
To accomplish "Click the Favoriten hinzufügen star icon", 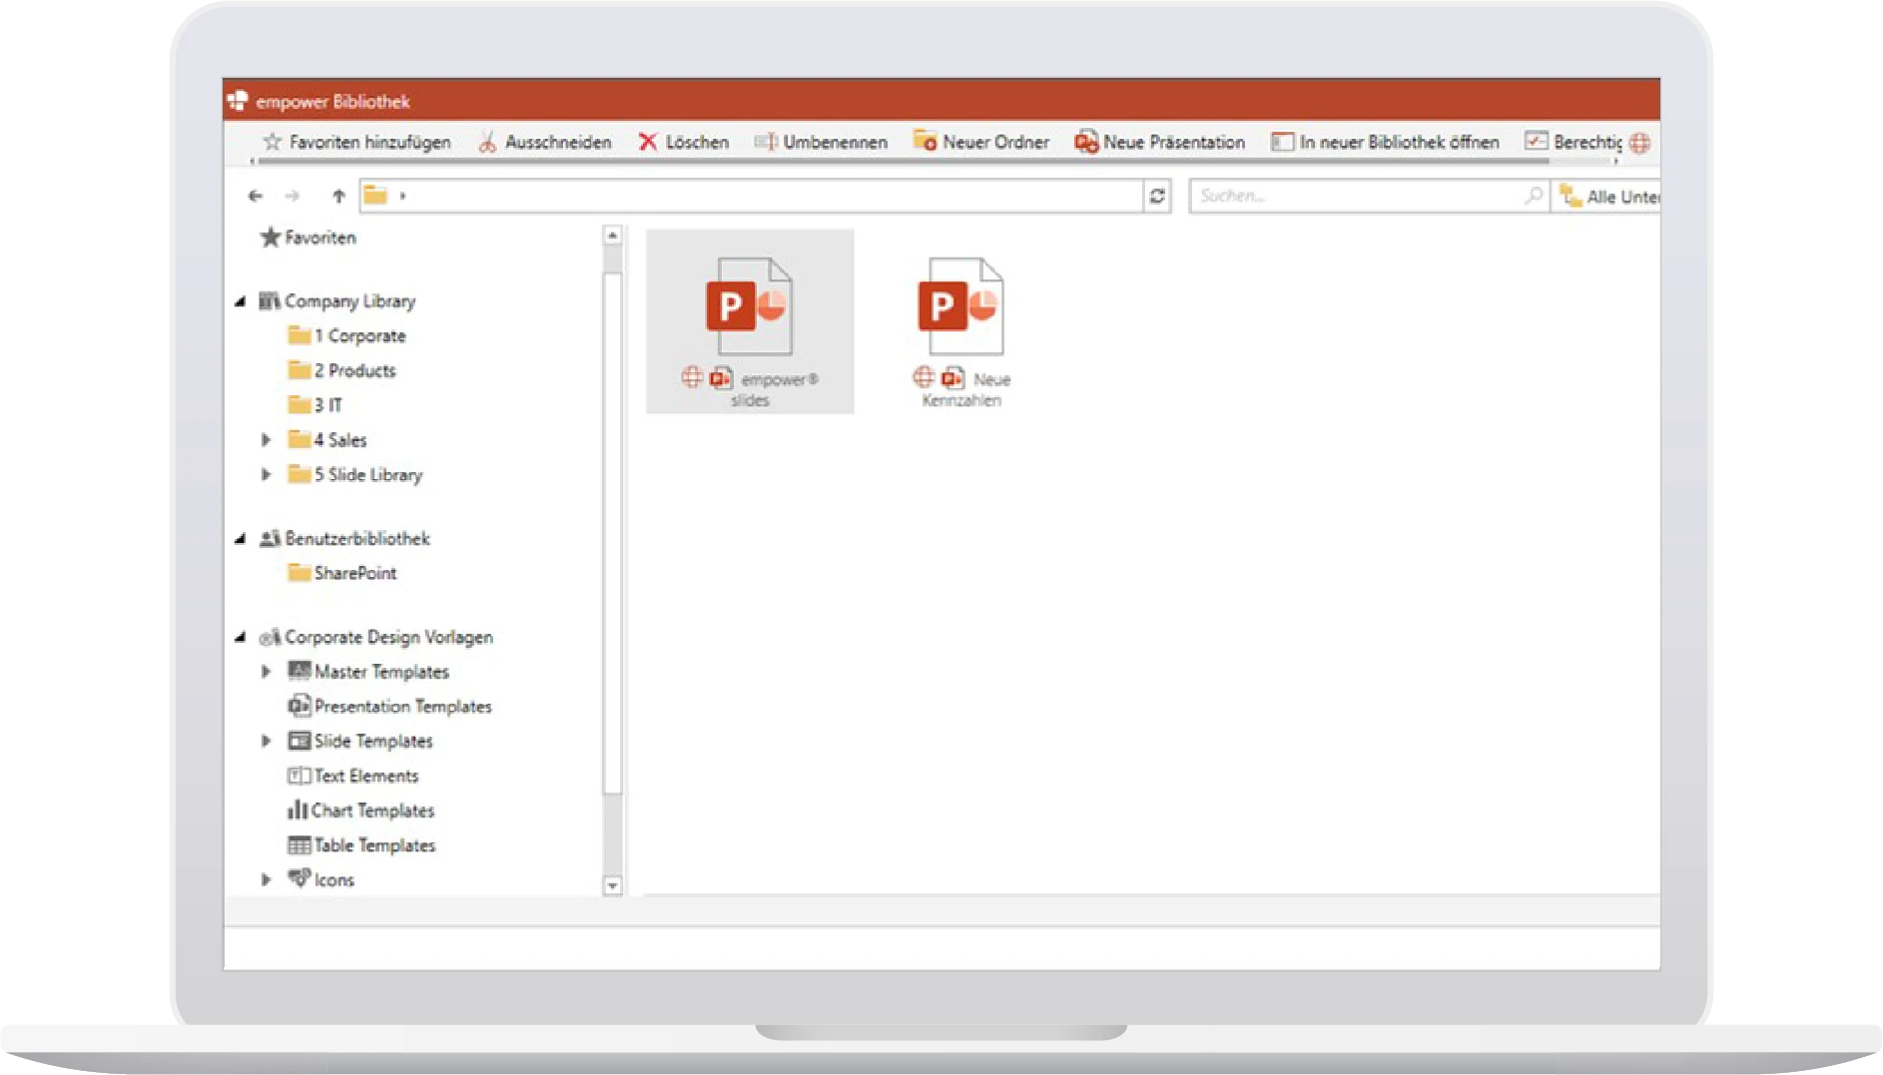I will tap(272, 142).
